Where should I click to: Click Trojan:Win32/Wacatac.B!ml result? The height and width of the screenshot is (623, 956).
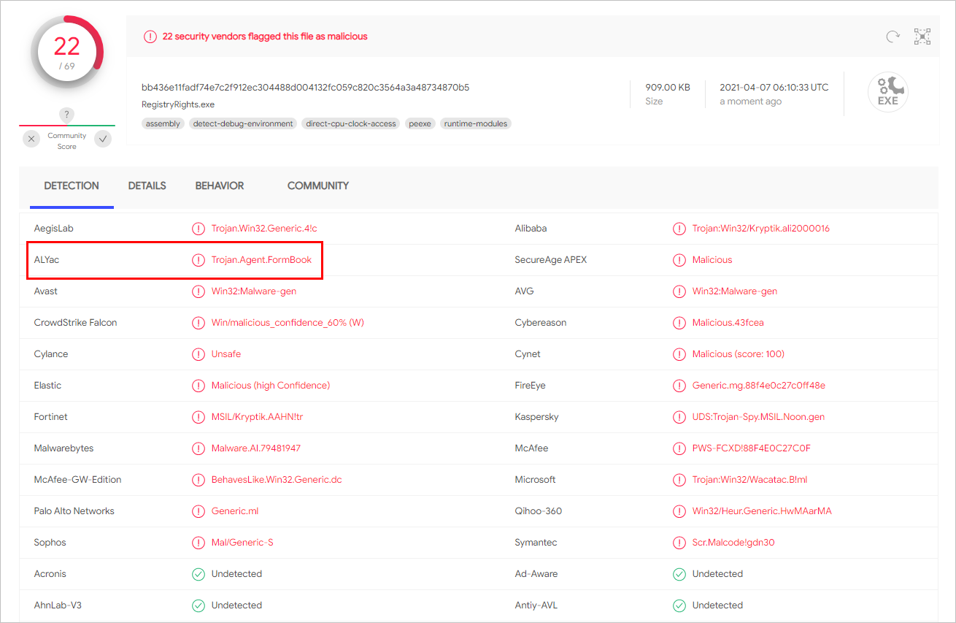750,480
